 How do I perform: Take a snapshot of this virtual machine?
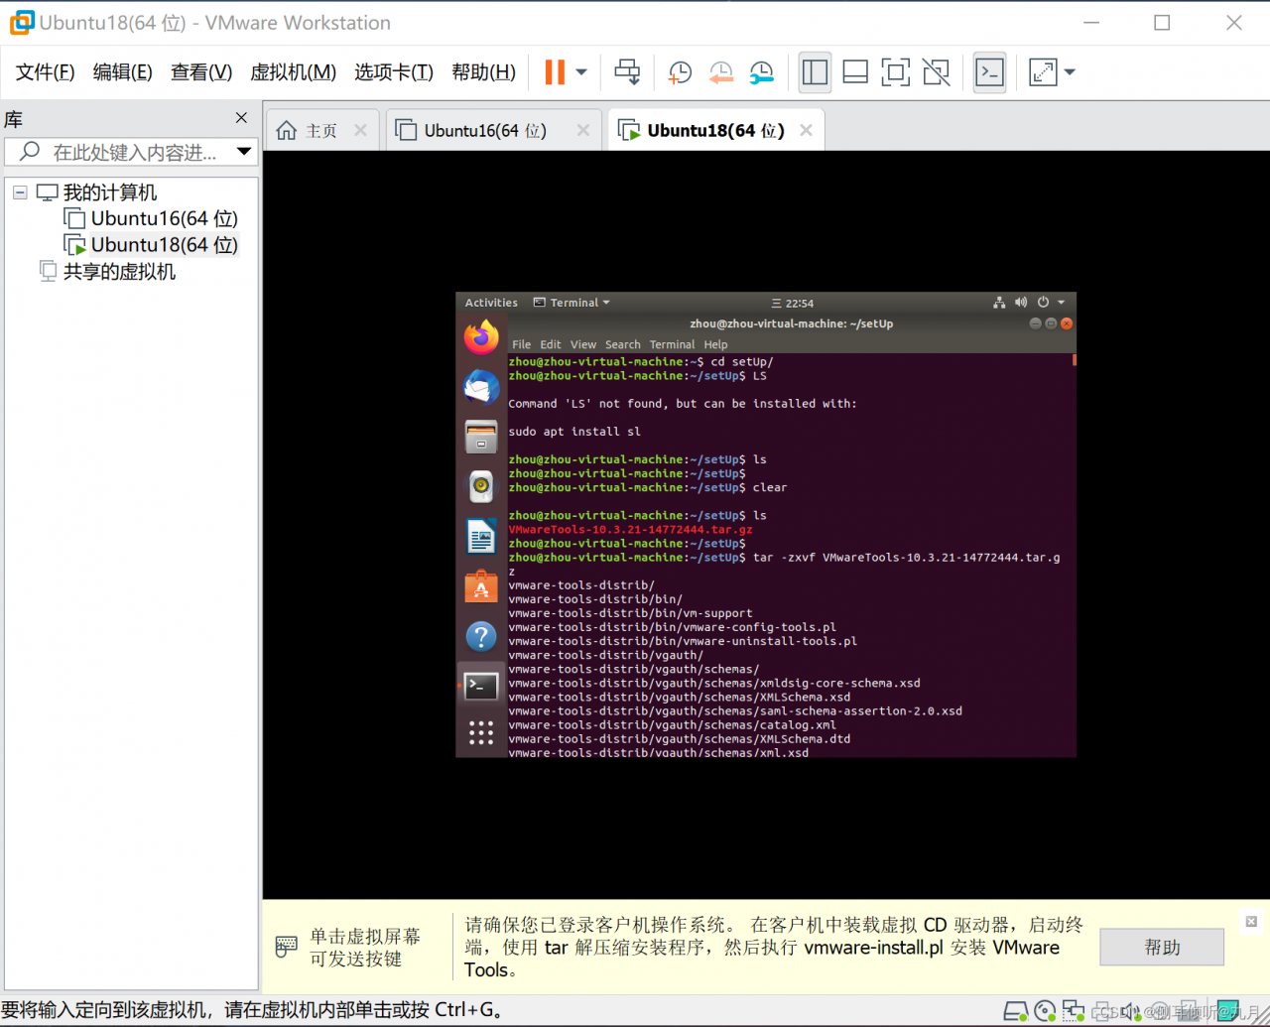click(x=680, y=71)
